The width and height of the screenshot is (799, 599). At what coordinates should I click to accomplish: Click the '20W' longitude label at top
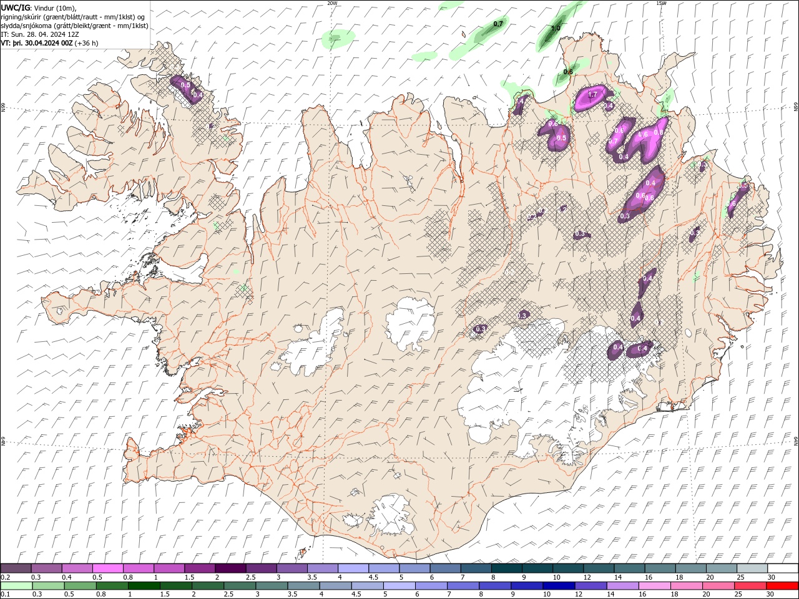pyautogui.click(x=332, y=3)
